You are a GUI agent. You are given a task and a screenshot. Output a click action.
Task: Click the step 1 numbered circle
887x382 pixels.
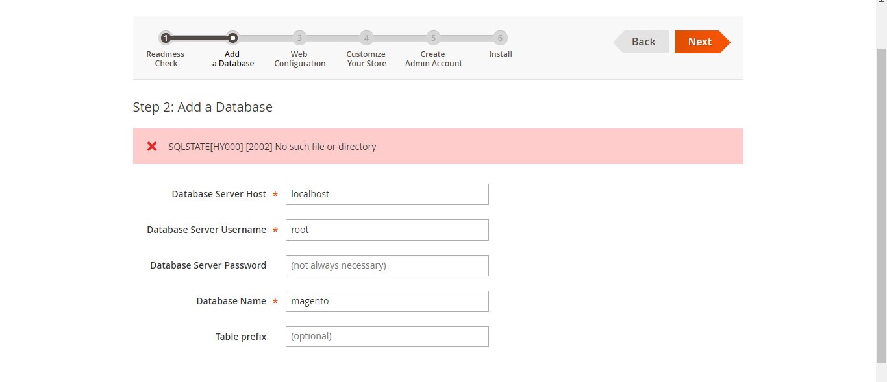166,38
